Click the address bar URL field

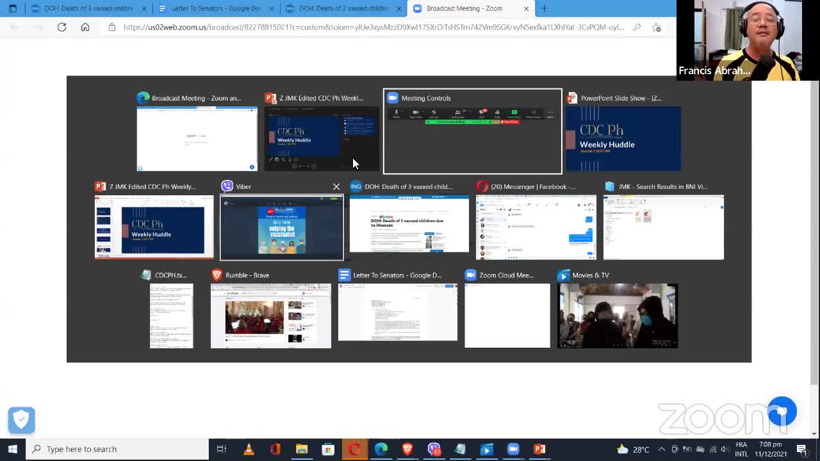pos(373,27)
